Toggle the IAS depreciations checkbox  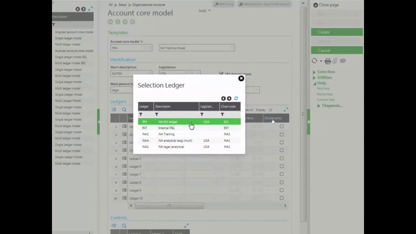coord(221,74)
